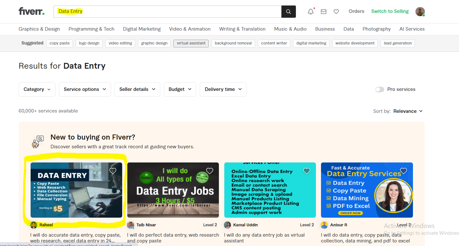459x246 pixels.
Task: Open Kamal Uddin's services list thumbnail
Action: [270, 190]
